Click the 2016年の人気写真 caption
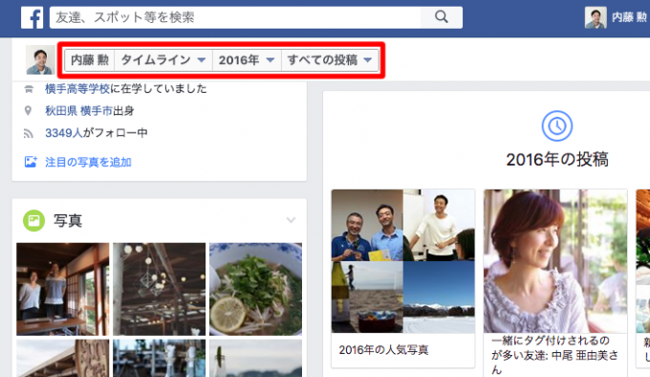The height and width of the screenshot is (377, 650). (x=384, y=350)
